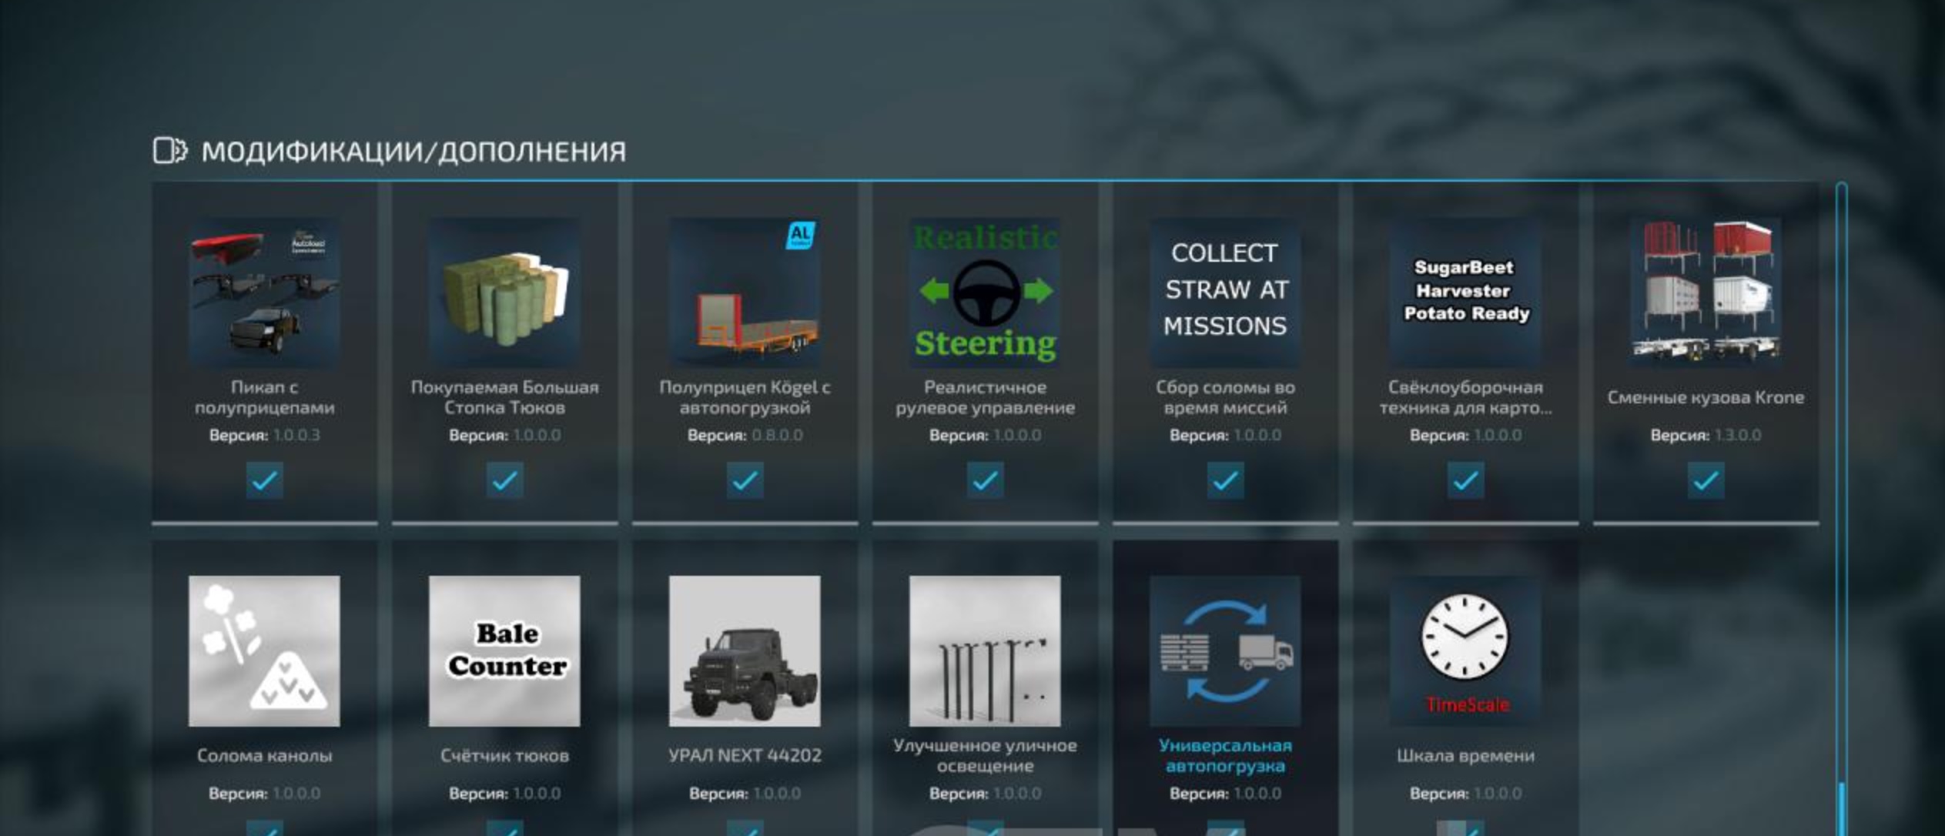The width and height of the screenshot is (1945, 836).
Task: Toggle the Realistic Steering mod checkbox
Action: 985,480
